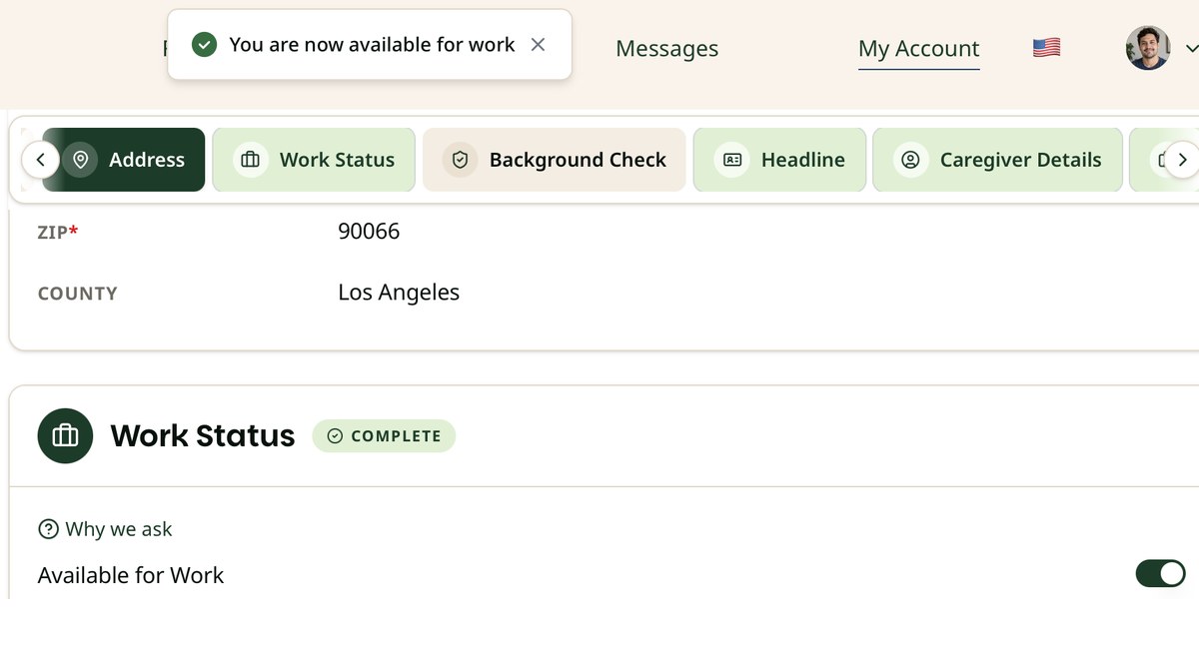This screenshot has width=1199, height=645.
Task: Click the County value Los Angeles
Action: (399, 293)
